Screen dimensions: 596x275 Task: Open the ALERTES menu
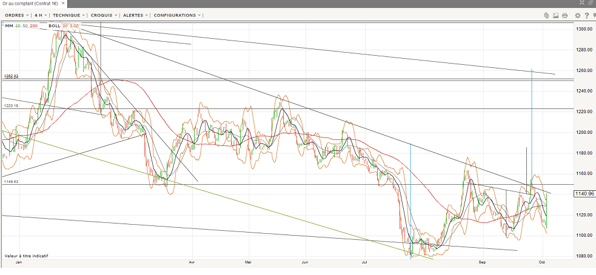coord(136,15)
